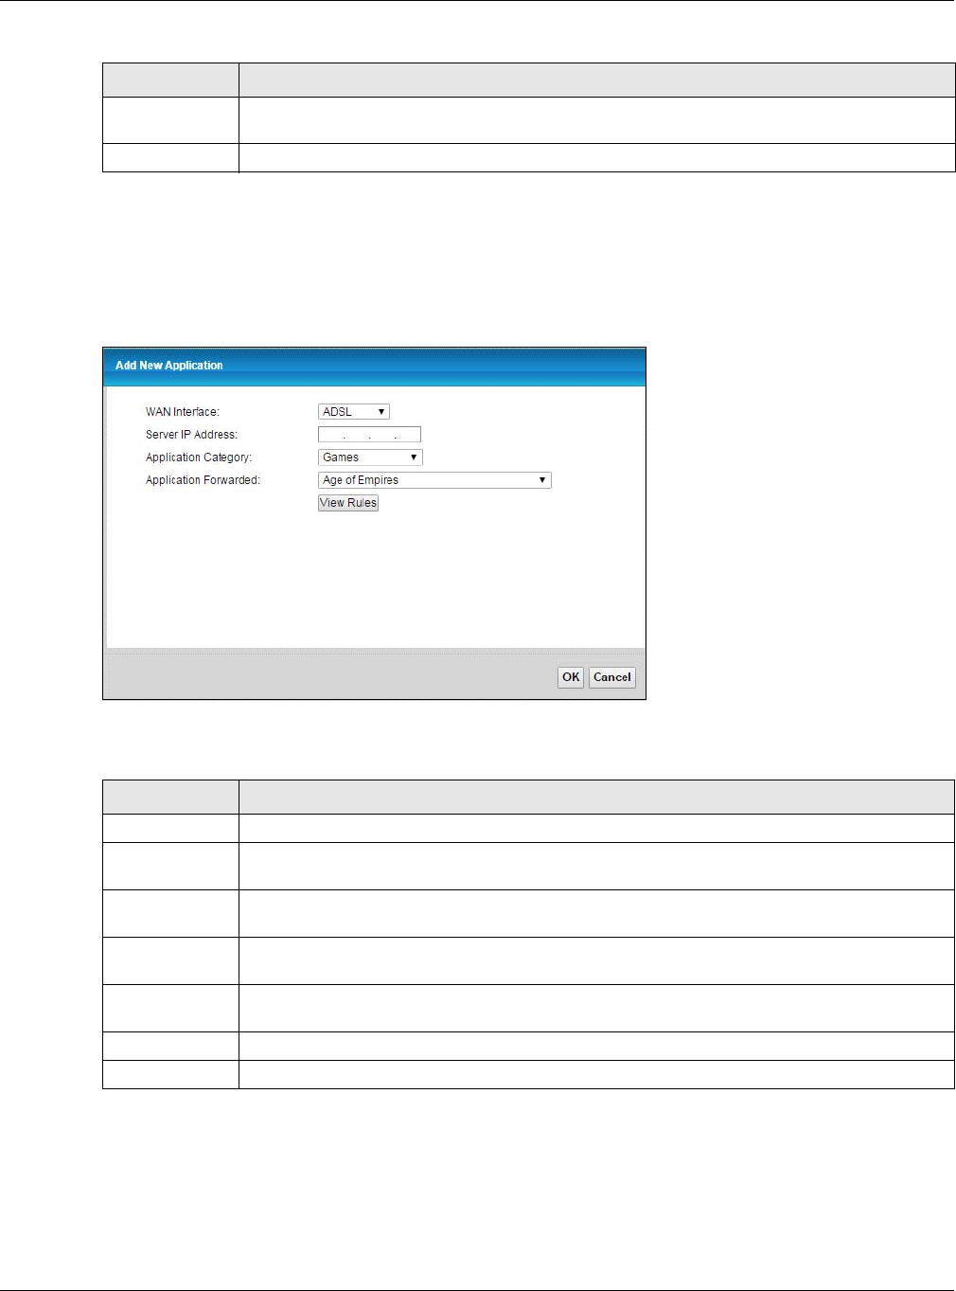956x1291 pixels.
Task: Click the blank white area below View Rules
Action: click(x=374, y=580)
